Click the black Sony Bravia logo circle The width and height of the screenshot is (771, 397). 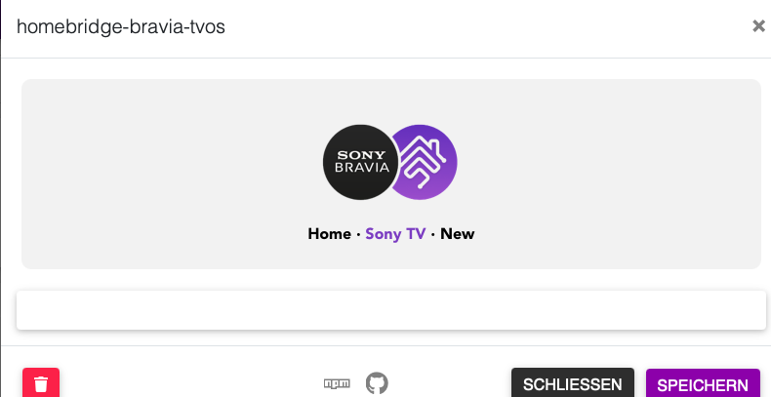pos(360,162)
